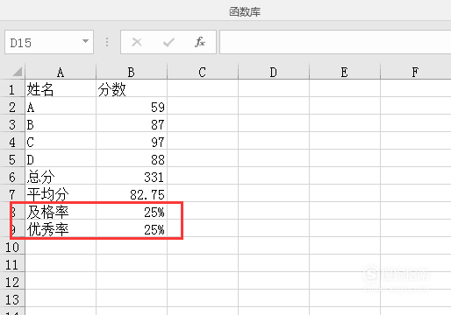Click cell A5 with name D
451x315 pixels.
(x=61, y=158)
